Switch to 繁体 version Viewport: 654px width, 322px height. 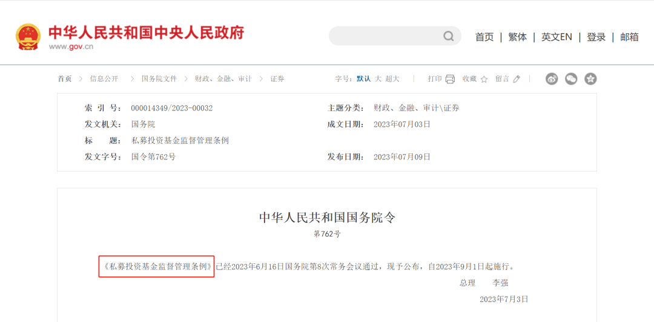pos(517,37)
